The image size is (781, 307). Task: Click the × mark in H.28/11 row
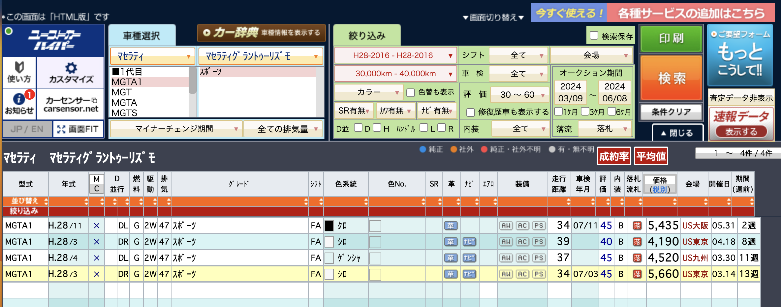[x=96, y=226]
